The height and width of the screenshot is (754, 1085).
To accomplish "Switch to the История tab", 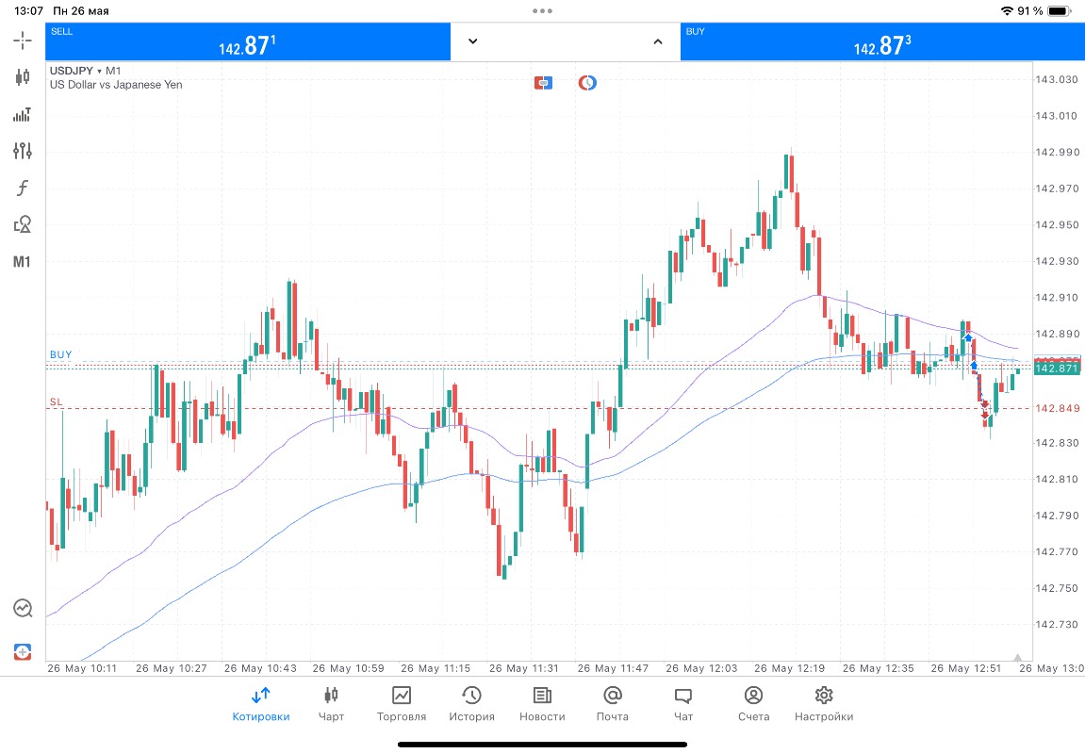I will tap(472, 704).
